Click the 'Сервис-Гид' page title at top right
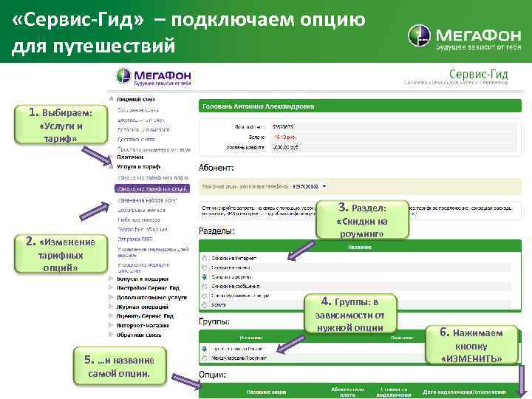 coord(478,74)
